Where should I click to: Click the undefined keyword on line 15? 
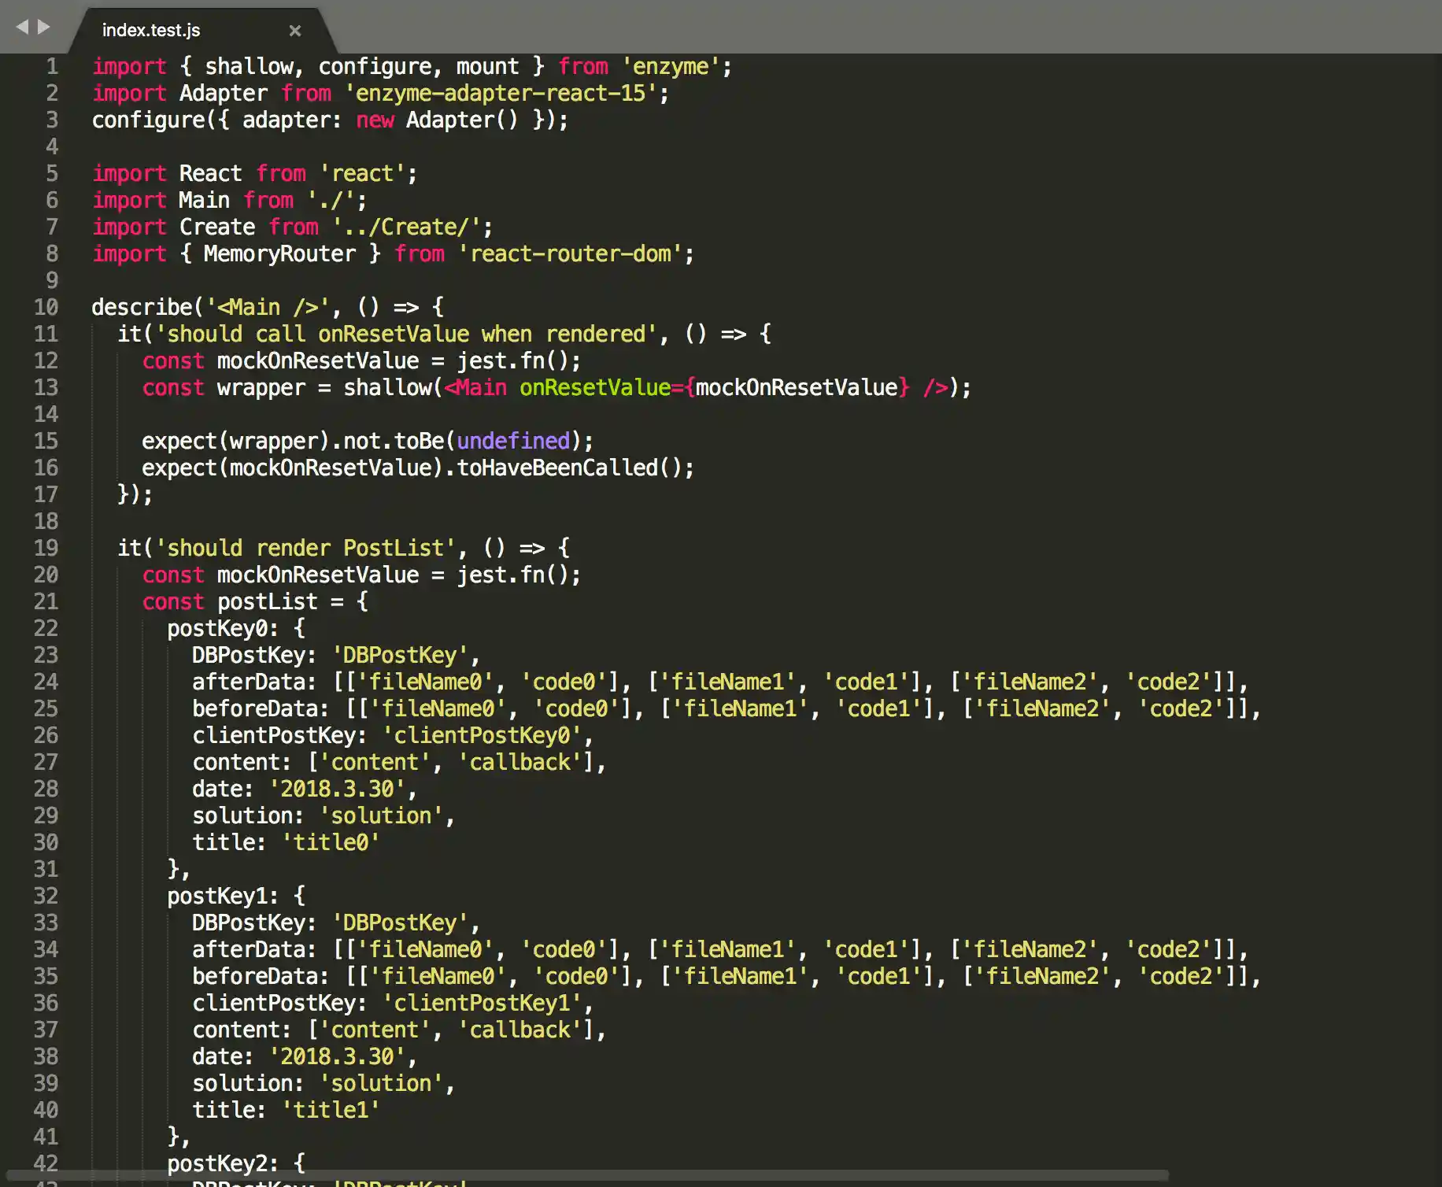click(512, 441)
